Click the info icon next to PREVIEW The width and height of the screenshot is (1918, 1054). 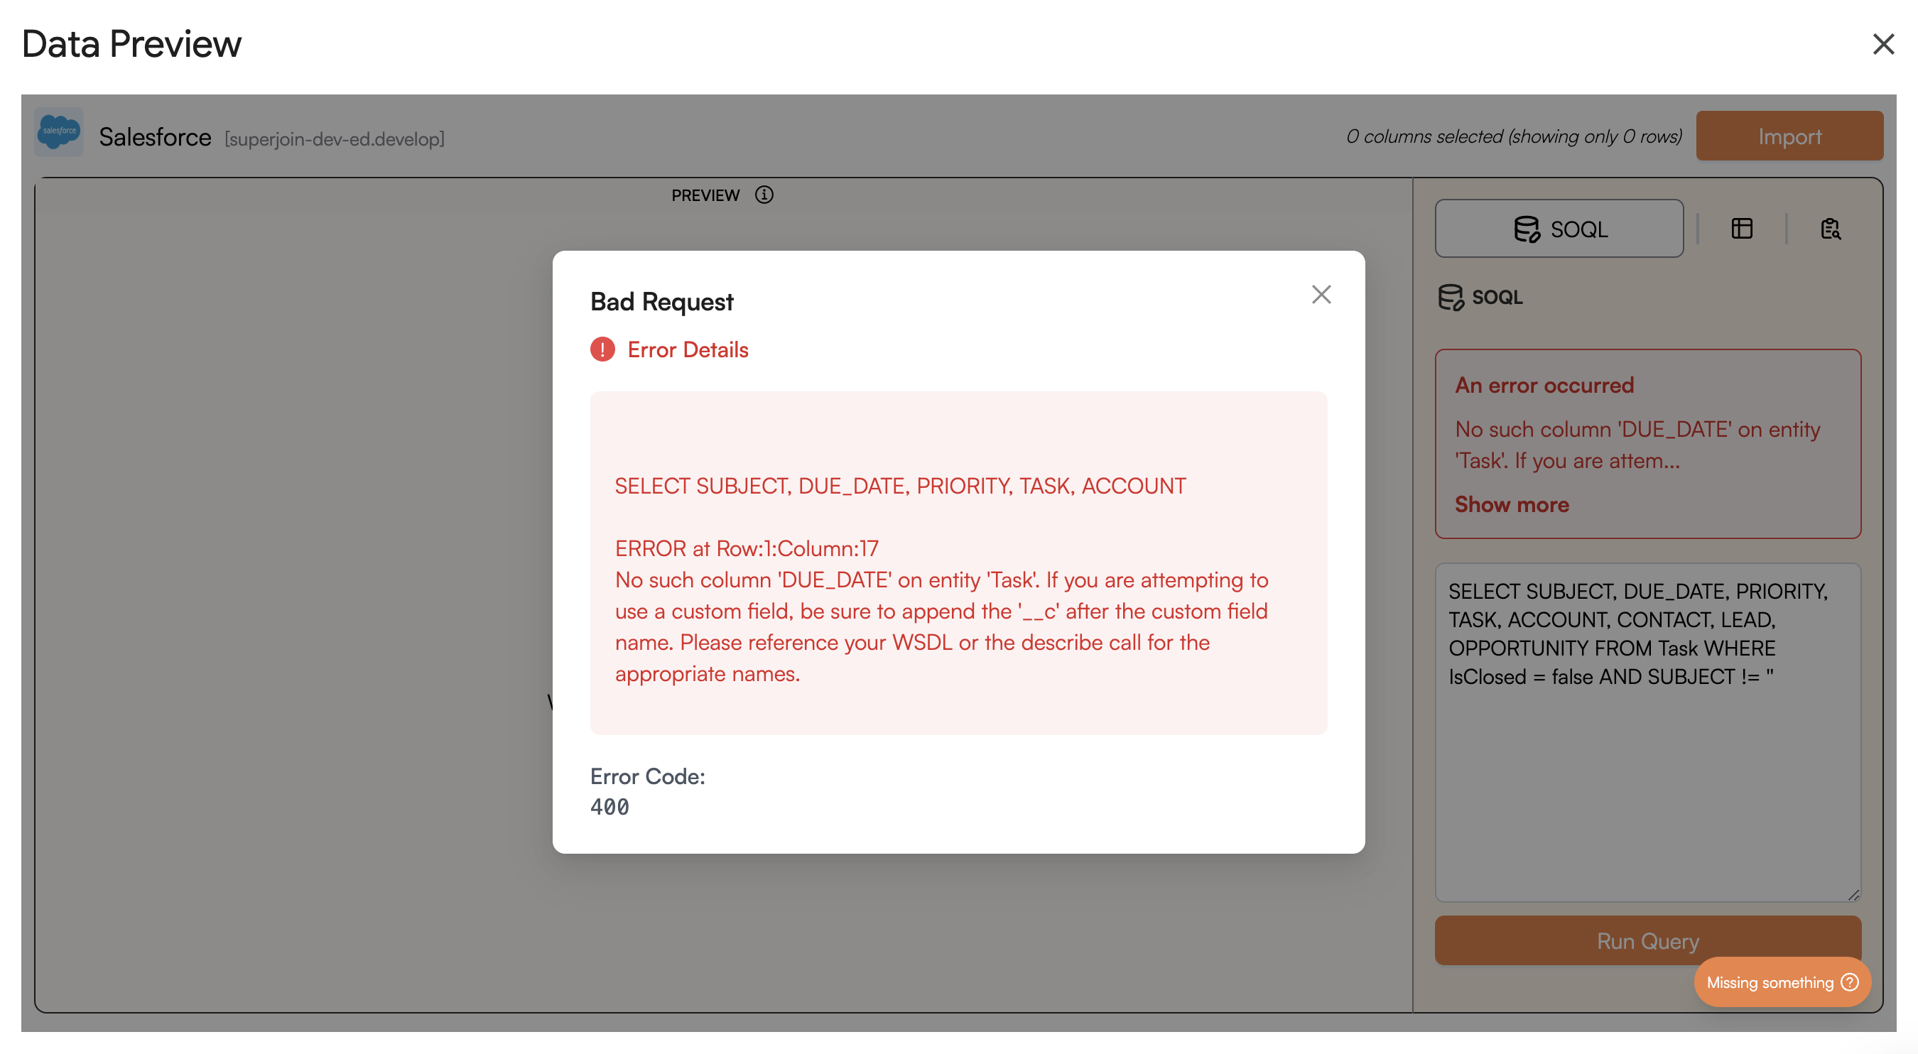pyautogui.click(x=764, y=195)
